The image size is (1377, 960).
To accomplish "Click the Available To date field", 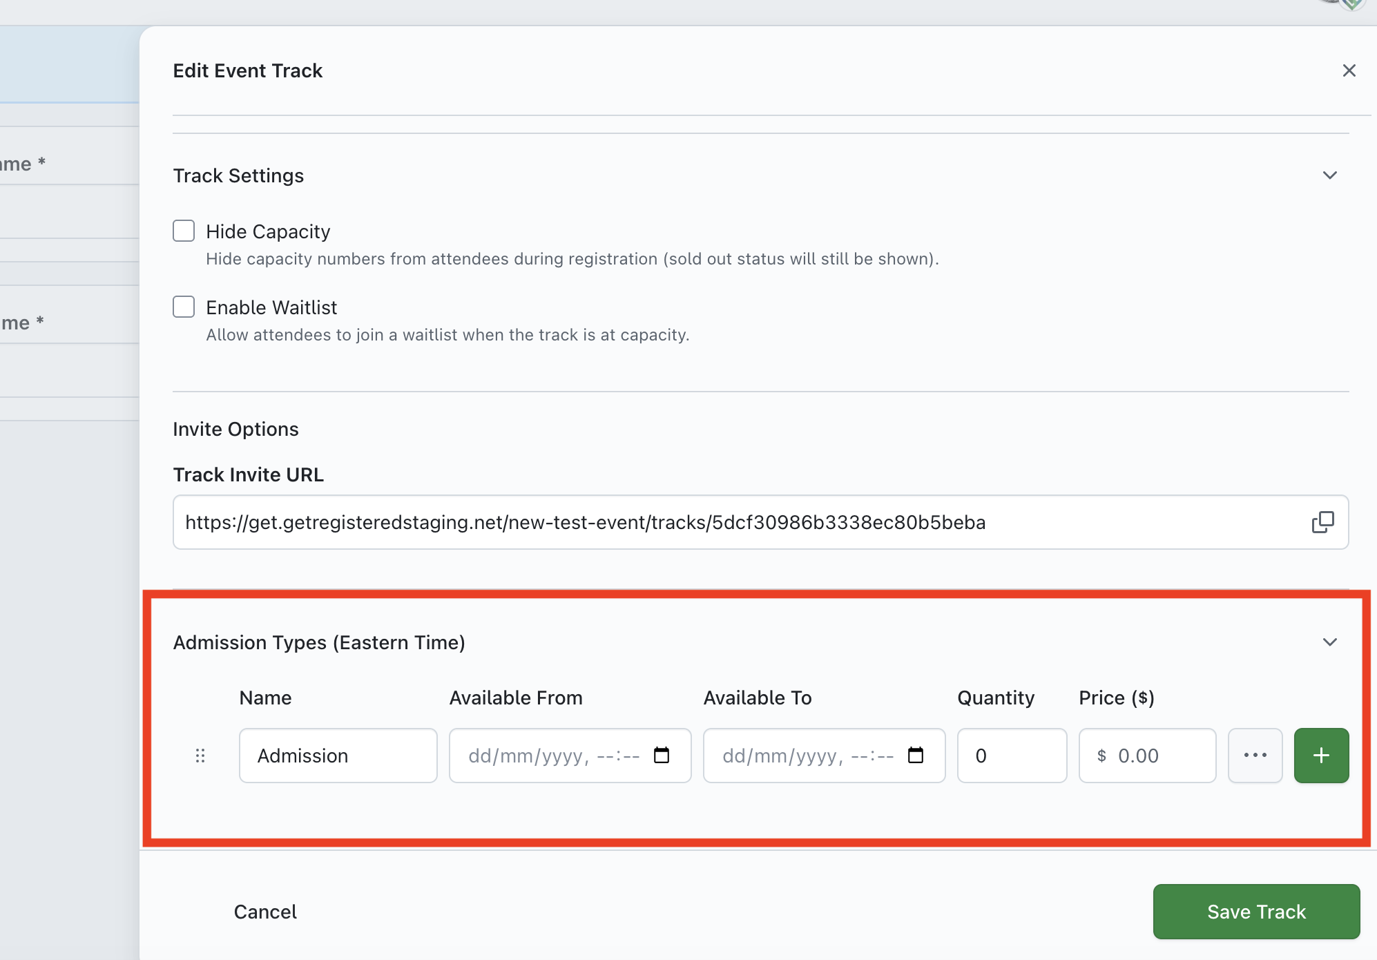I will (x=807, y=756).
